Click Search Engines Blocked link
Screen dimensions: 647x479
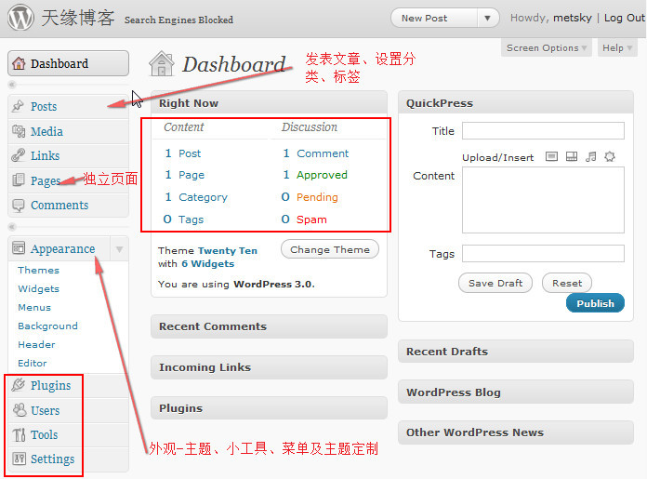coord(178,20)
